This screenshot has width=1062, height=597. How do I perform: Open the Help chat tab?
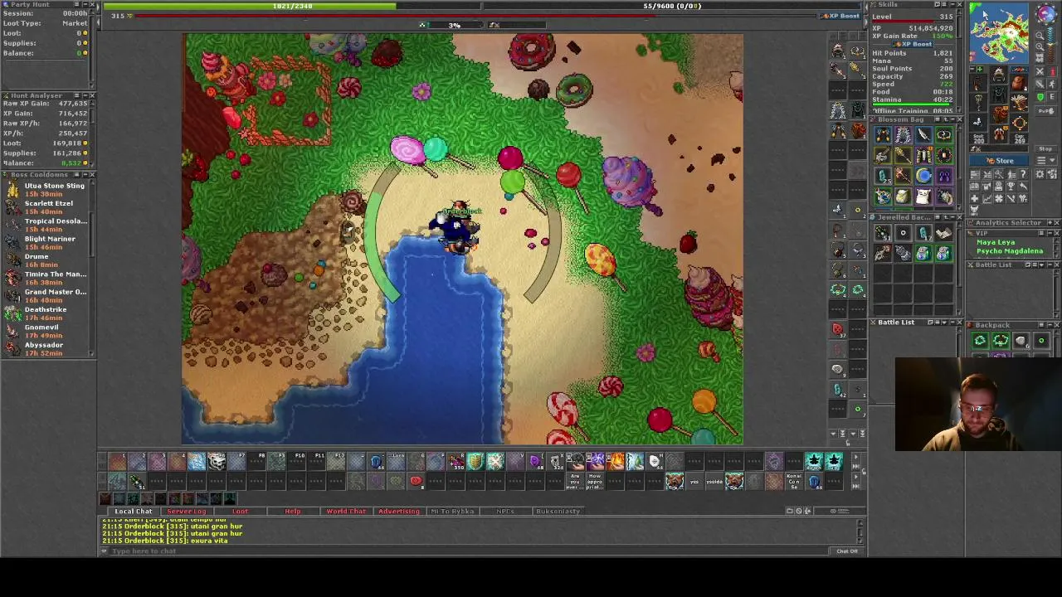tap(293, 511)
